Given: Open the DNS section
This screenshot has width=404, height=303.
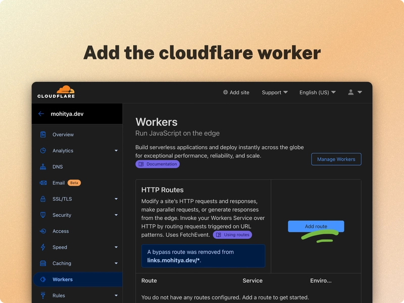Looking at the screenshot, I should click(x=58, y=167).
